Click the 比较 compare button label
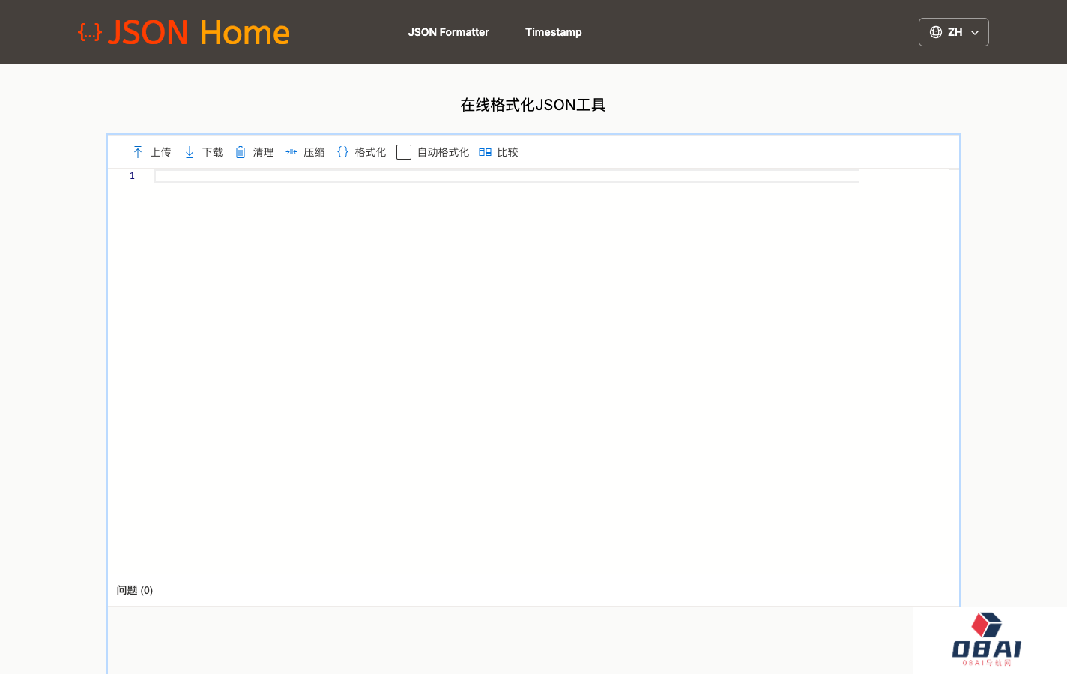Image resolution: width=1067 pixels, height=674 pixels. (508, 152)
